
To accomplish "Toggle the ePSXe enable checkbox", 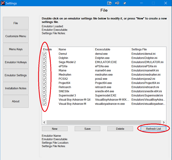I will point(45,66).
